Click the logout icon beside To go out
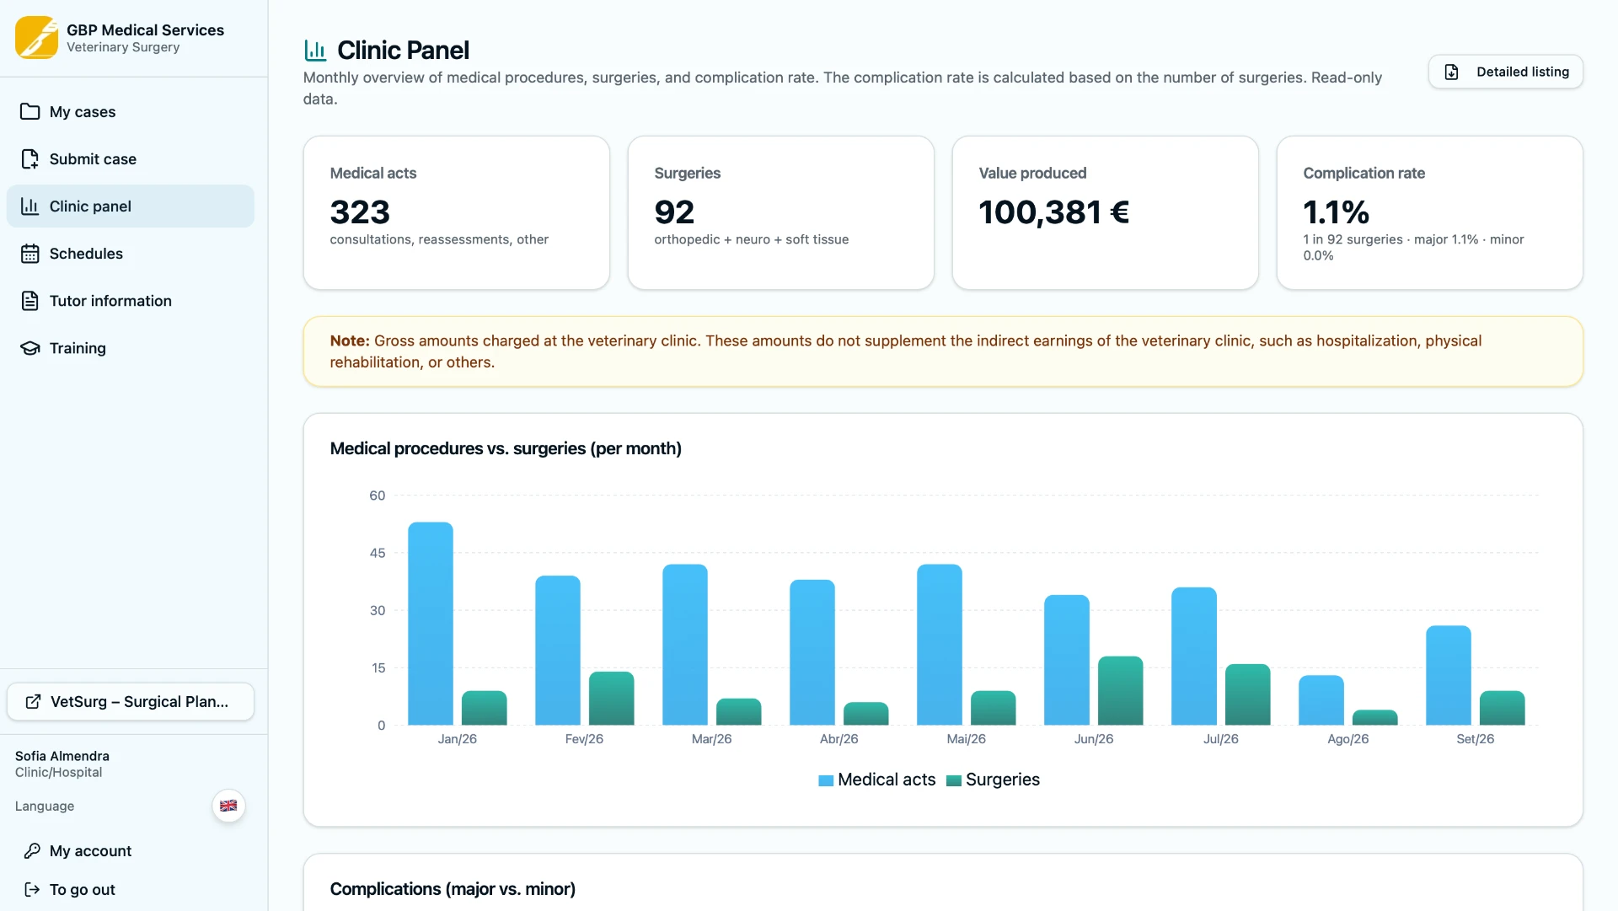 point(32,890)
